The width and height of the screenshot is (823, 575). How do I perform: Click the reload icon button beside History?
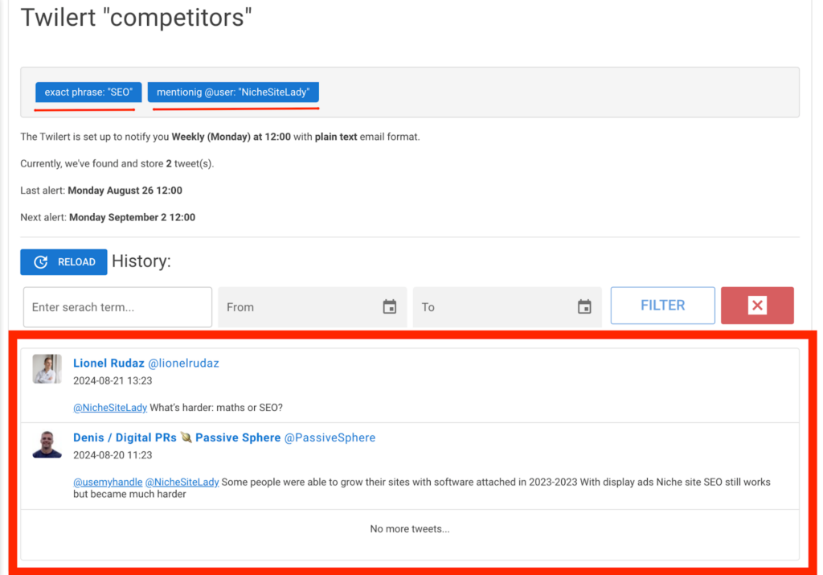coord(63,262)
